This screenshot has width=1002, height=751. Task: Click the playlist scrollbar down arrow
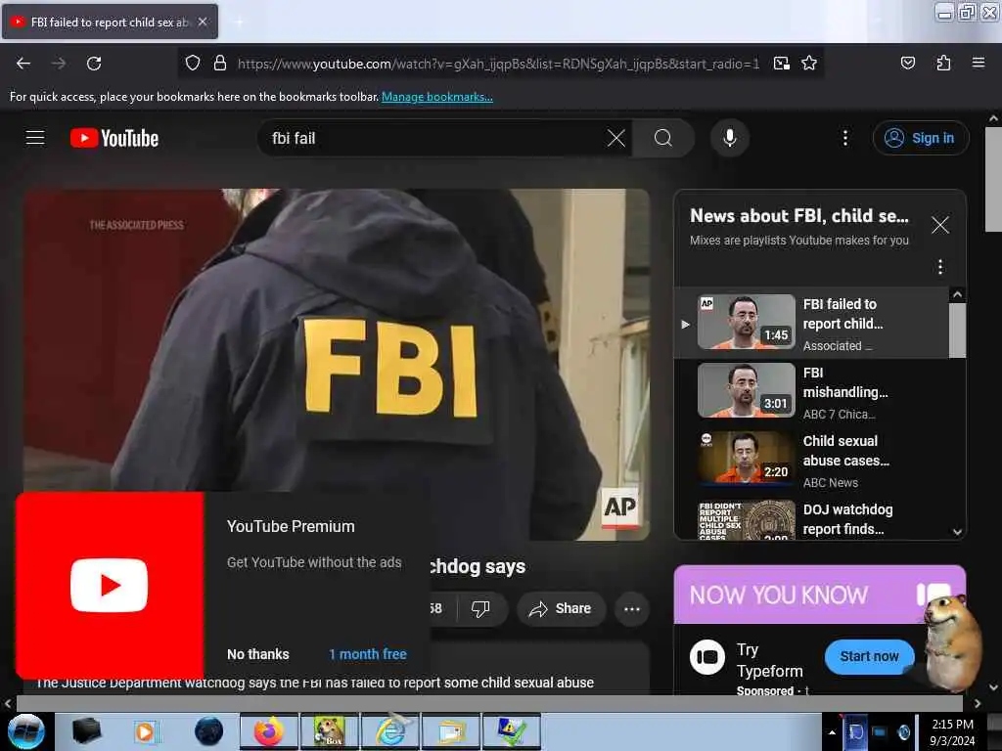[x=957, y=532]
